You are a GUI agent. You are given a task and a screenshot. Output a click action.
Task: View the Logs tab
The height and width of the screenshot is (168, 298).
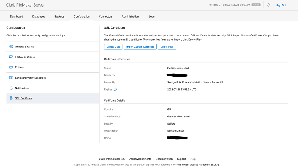tap(152, 17)
